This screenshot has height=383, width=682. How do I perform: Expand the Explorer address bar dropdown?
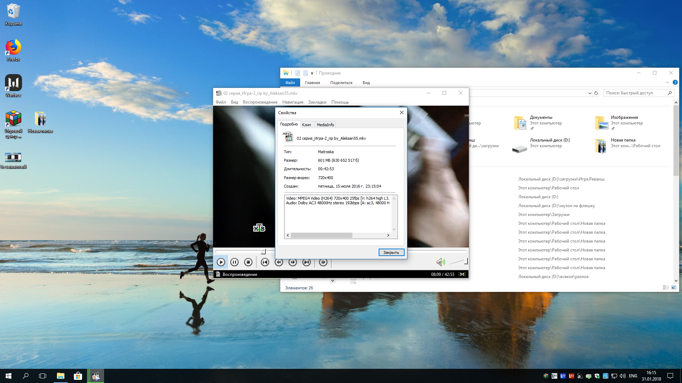point(590,93)
